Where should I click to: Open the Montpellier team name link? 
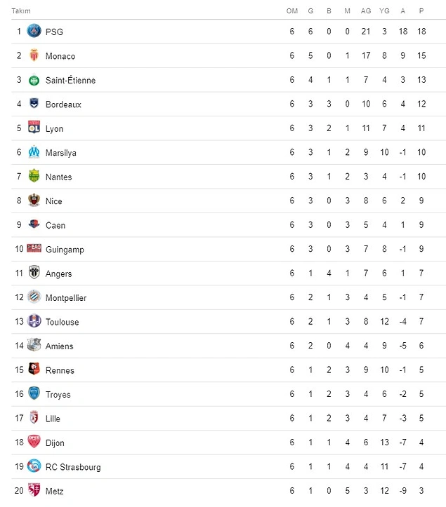tap(65, 298)
